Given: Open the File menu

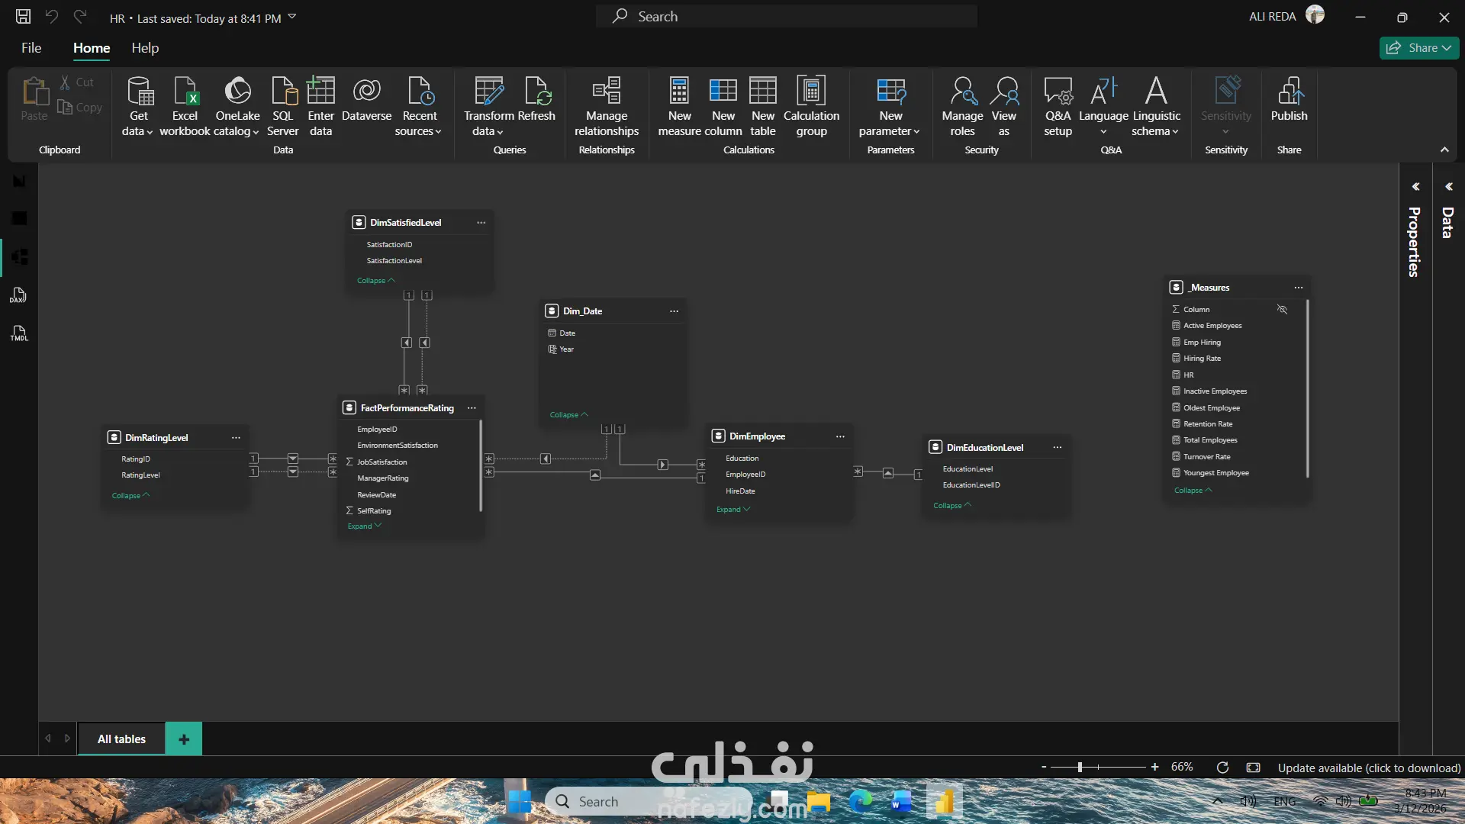Looking at the screenshot, I should [31, 48].
